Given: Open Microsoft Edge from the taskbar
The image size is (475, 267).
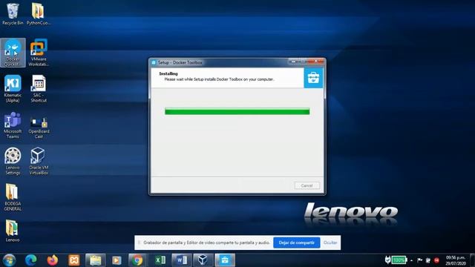Looking at the screenshot, I should [30, 260].
